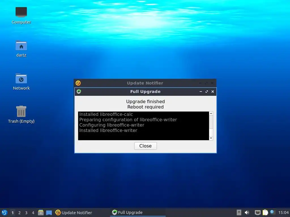
Task: Switch to workspace 1
Action: click(x=12, y=213)
